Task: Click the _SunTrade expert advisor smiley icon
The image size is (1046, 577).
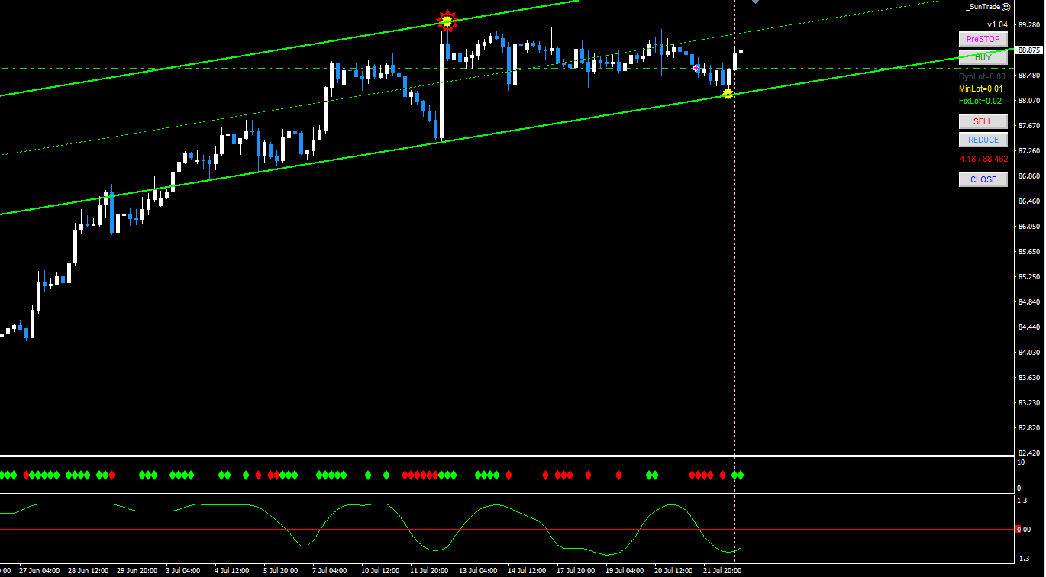Action: [x=1006, y=7]
